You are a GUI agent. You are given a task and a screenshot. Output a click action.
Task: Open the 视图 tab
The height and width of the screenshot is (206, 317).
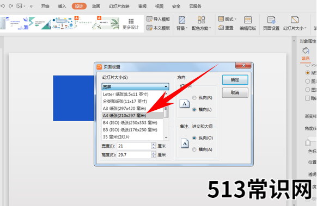click(x=159, y=7)
